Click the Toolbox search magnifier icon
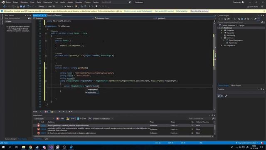The width and height of the screenshot is (266, 150). coord(29,18)
